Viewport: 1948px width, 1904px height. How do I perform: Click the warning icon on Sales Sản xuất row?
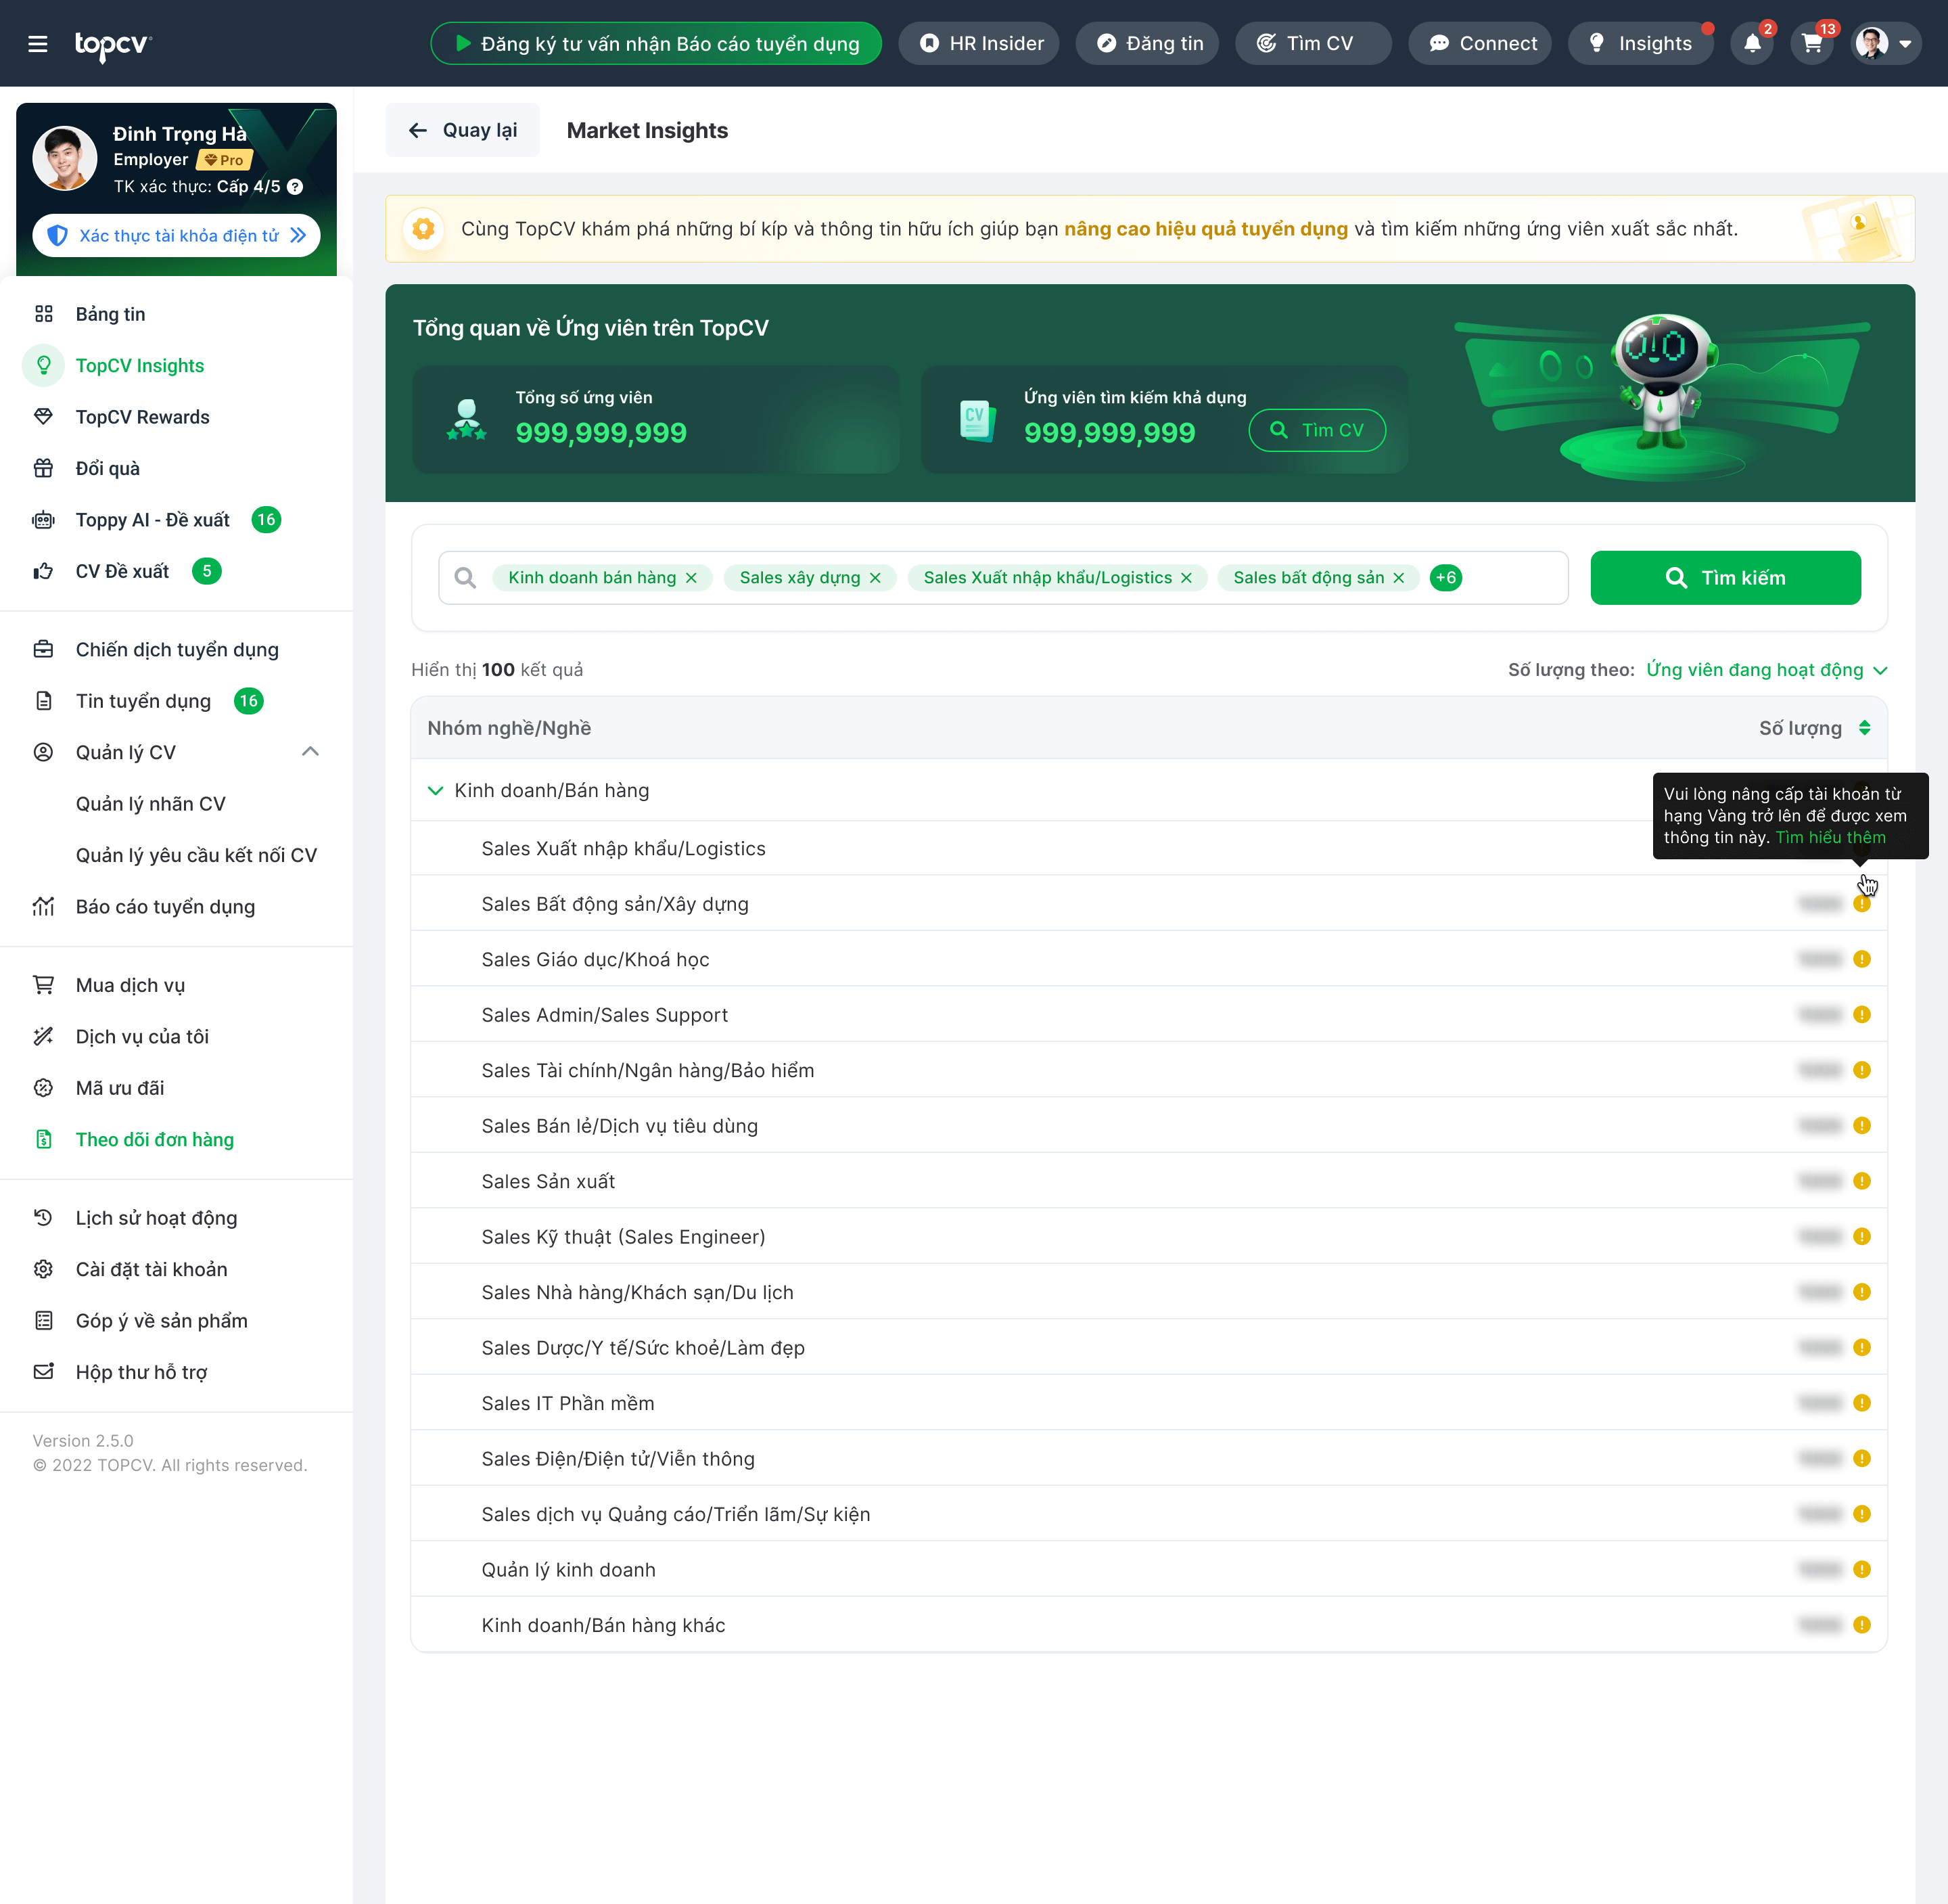tap(1861, 1181)
